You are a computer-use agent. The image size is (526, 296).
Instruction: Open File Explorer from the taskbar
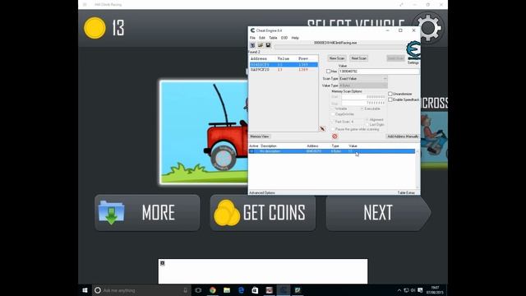click(227, 290)
